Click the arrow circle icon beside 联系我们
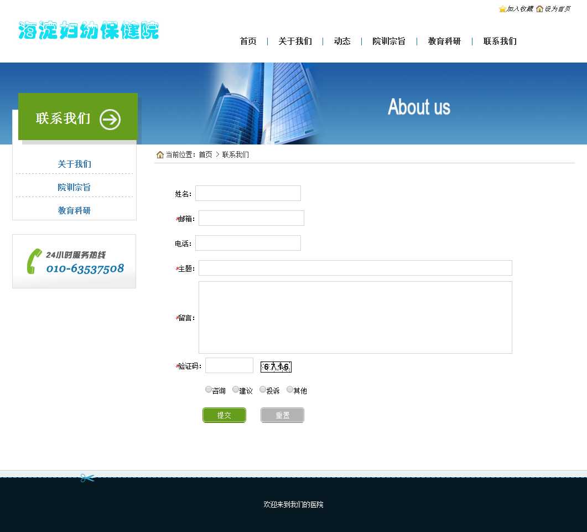 110,119
